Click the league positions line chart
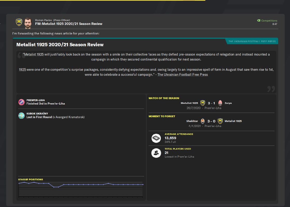The image size is (290, 207). 81,189
